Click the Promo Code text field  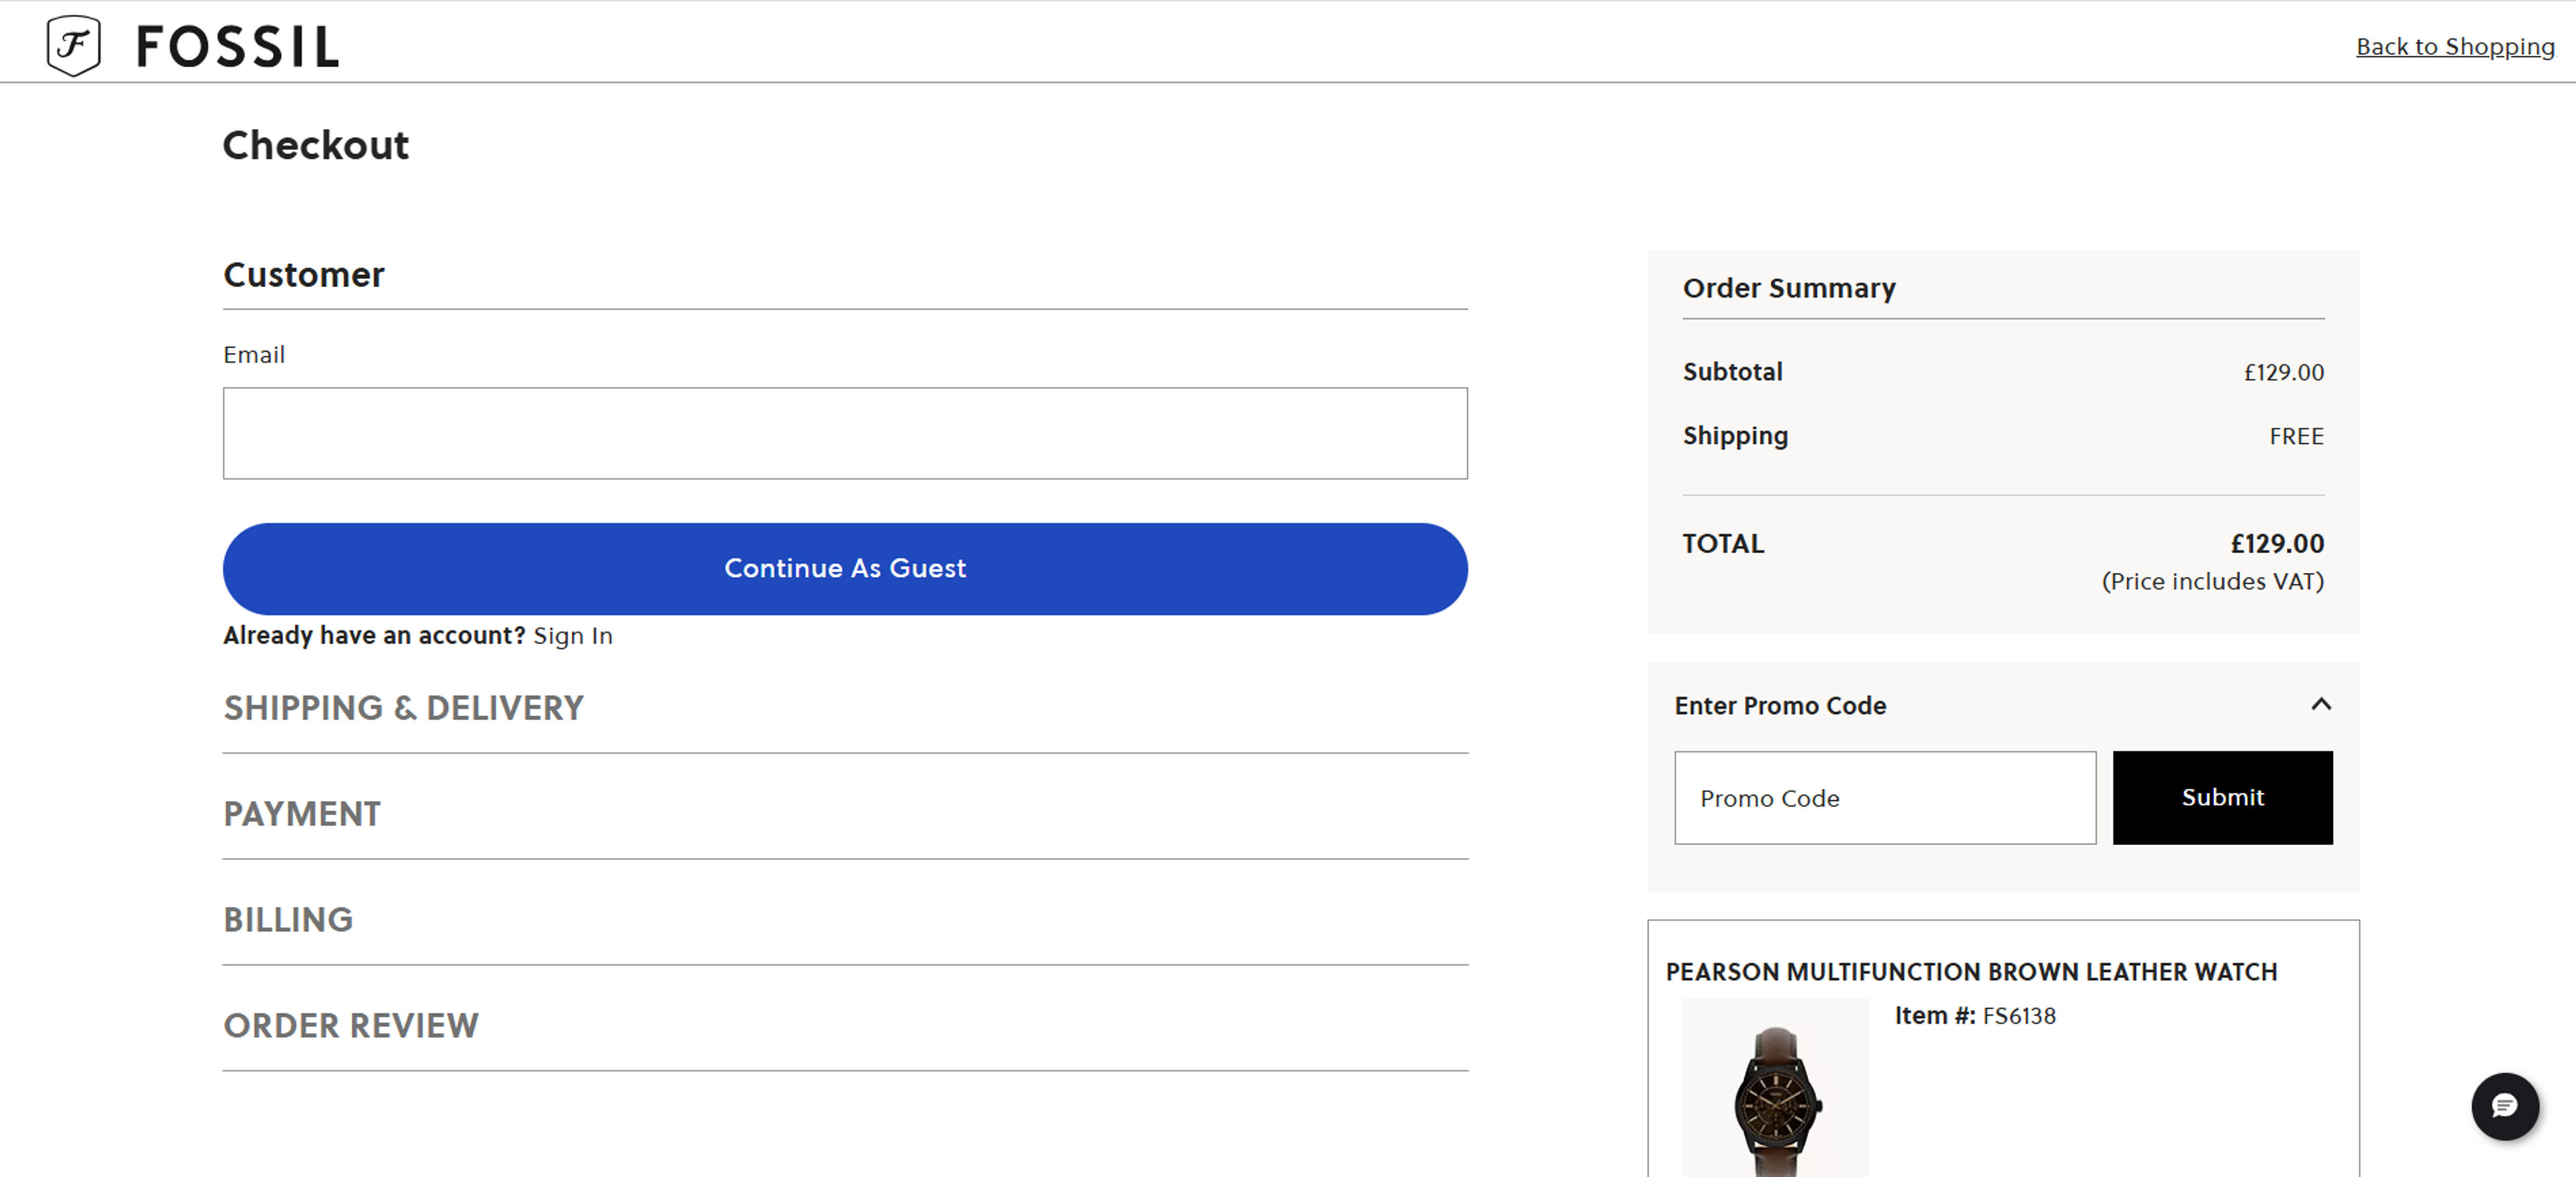pos(1885,798)
